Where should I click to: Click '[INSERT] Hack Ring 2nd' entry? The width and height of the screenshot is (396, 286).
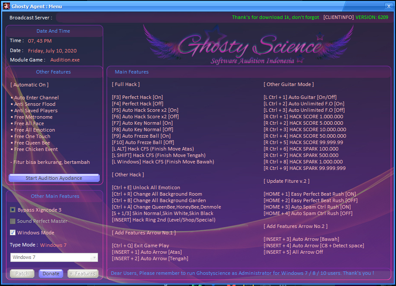pyautogui.click(x=164, y=220)
